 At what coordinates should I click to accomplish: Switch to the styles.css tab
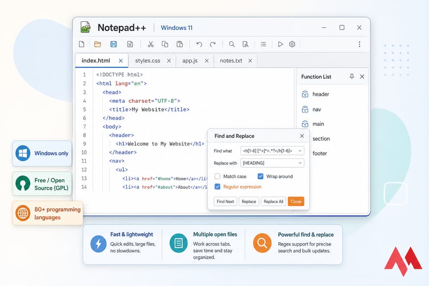[x=147, y=61]
